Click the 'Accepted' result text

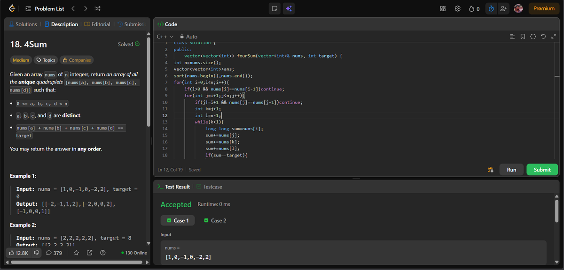click(176, 204)
